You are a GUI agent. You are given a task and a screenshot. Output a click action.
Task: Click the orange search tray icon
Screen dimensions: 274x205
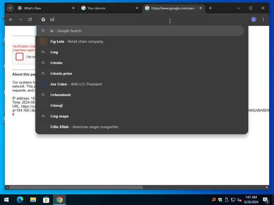pyautogui.click(x=214, y=200)
